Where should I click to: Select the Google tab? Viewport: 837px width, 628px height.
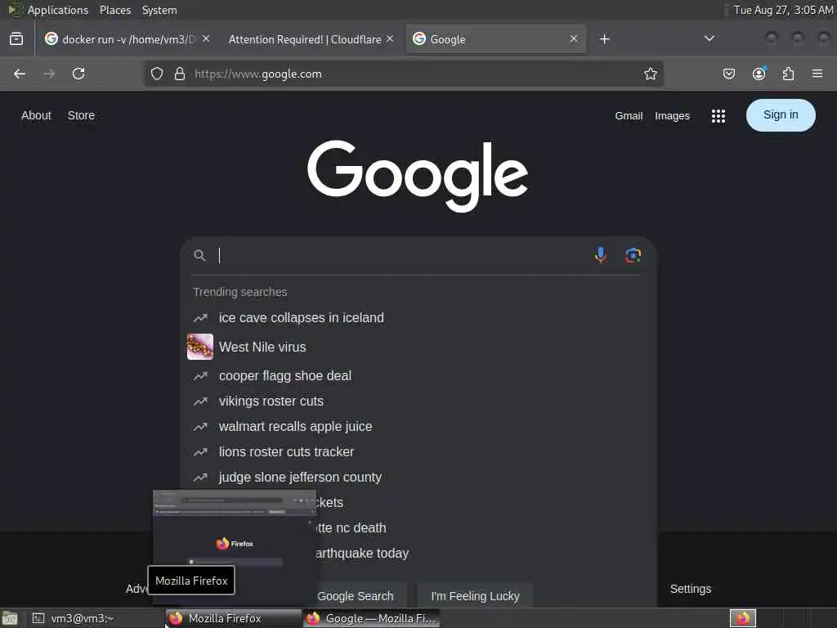(496, 39)
